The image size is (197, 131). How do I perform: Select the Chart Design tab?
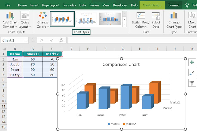pyautogui.click(x=152, y=5)
